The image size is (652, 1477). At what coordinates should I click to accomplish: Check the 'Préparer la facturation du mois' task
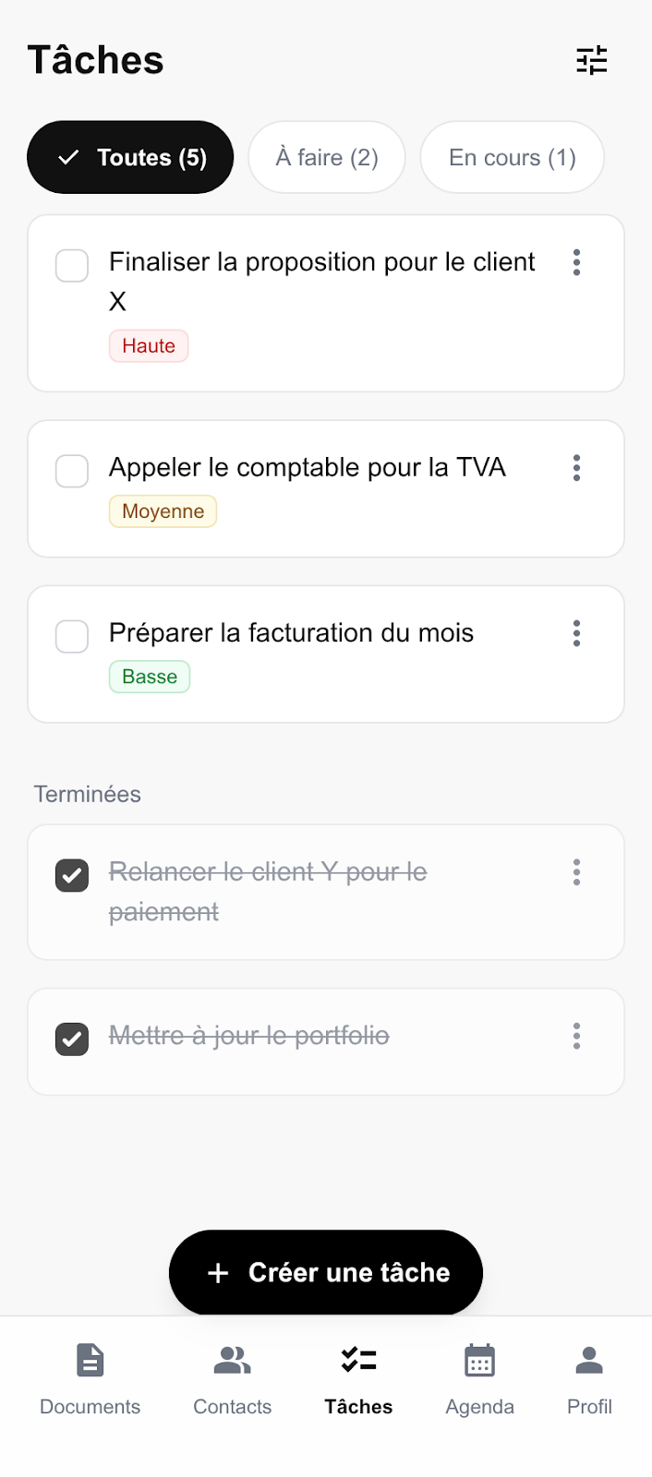[71, 636]
